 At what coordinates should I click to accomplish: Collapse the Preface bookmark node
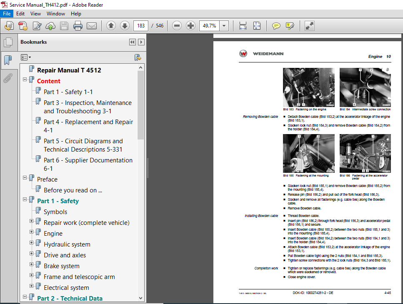click(x=25, y=177)
